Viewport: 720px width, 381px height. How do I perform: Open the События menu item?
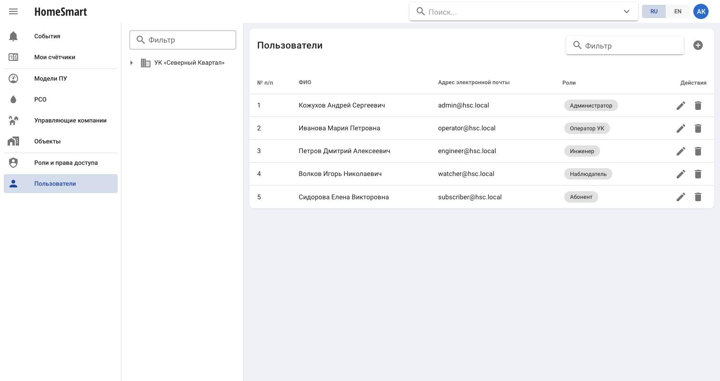point(61,36)
